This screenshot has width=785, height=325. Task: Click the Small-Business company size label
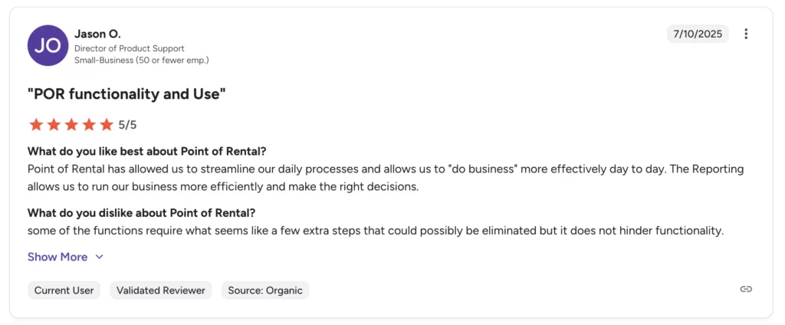(x=141, y=60)
